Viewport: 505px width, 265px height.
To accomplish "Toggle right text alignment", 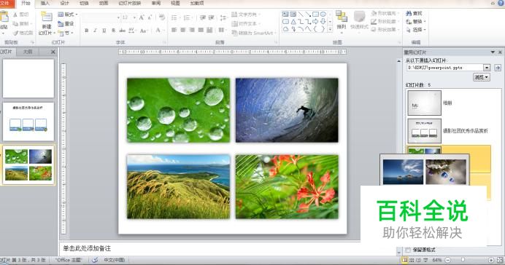I will (192, 30).
